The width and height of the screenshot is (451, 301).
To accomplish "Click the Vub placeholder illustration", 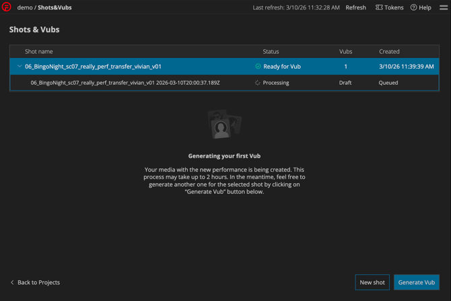I will click(x=224, y=125).
